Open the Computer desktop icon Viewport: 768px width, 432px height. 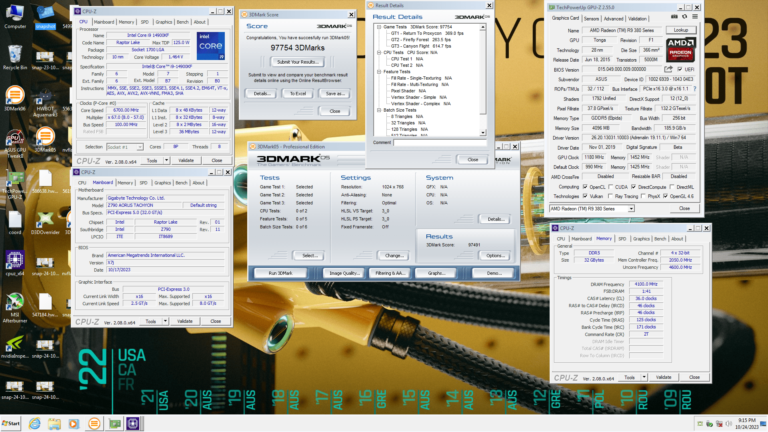tap(15, 17)
